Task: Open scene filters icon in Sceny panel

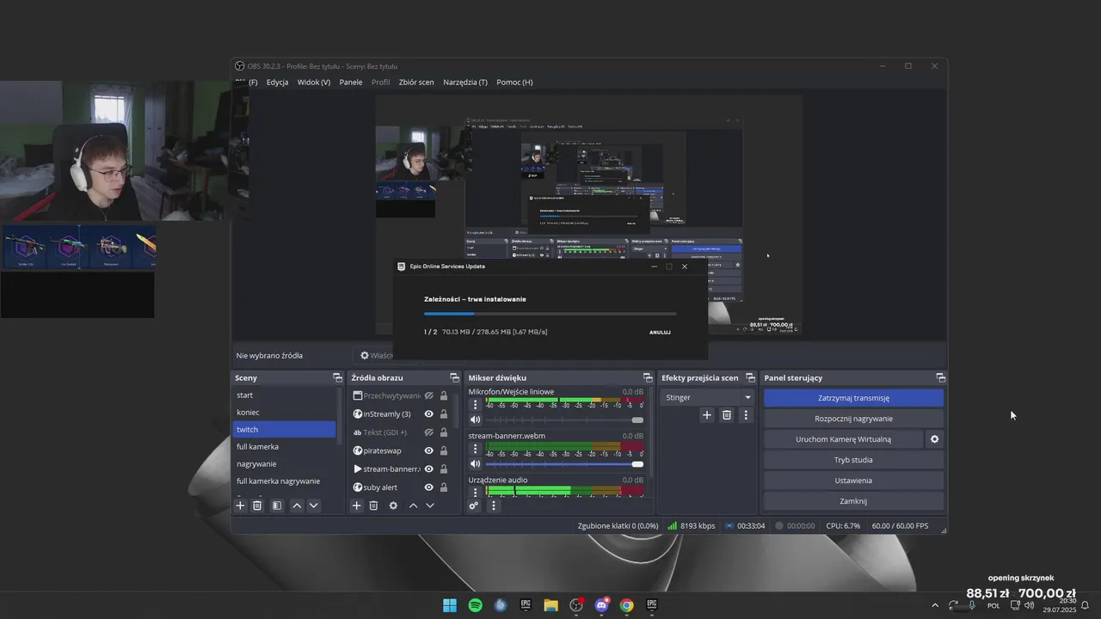Action: click(x=277, y=506)
